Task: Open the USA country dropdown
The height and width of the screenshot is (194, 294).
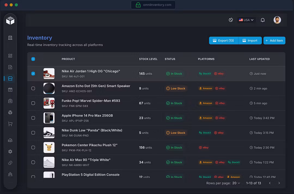Action: (x=246, y=20)
